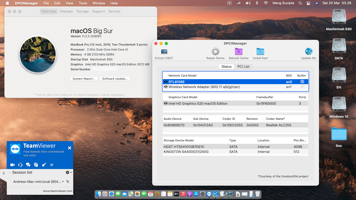Switch to Displays tab in About This Mac
Viewport: 356px width, 200px height.
(66, 11)
